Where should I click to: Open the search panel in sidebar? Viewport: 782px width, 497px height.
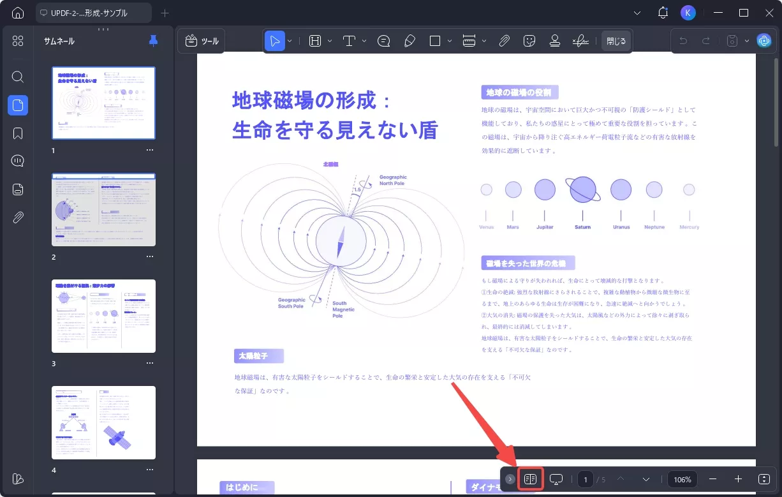pyautogui.click(x=17, y=77)
